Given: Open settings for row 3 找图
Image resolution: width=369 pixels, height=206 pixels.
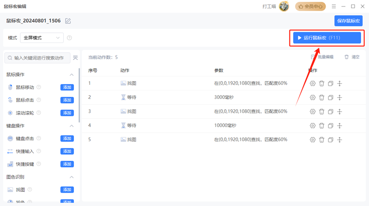Looking at the screenshot, I should (313, 111).
